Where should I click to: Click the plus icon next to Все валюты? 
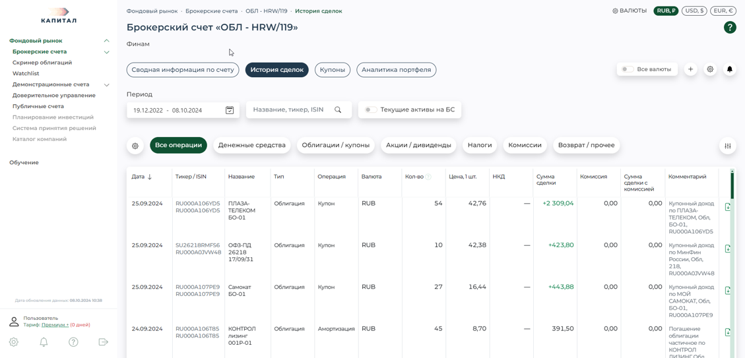click(x=690, y=69)
